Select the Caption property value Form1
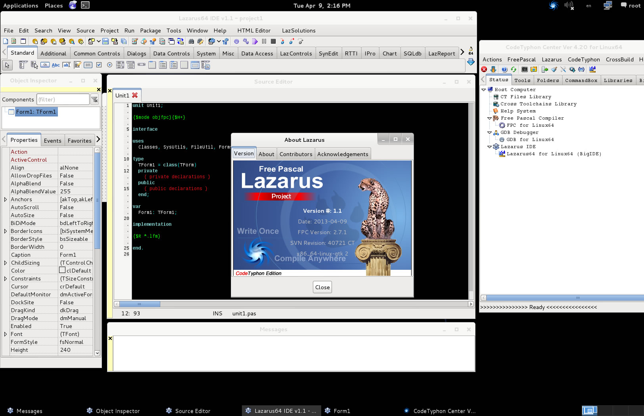Viewport: 644px width, 416px height. pos(76,255)
